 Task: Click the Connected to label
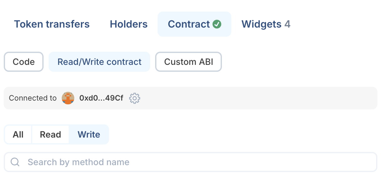click(x=33, y=98)
